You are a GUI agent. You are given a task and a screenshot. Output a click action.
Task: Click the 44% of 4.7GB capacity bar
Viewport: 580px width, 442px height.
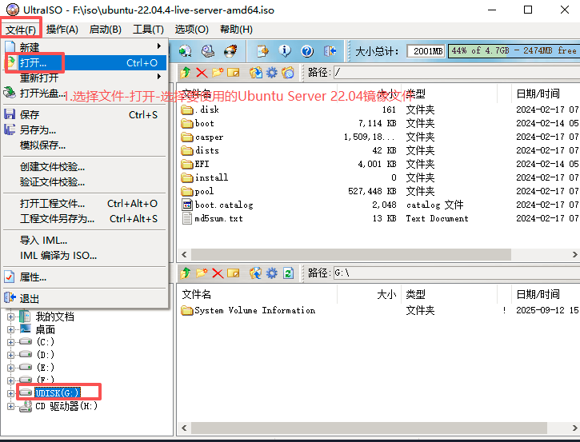[x=514, y=50]
